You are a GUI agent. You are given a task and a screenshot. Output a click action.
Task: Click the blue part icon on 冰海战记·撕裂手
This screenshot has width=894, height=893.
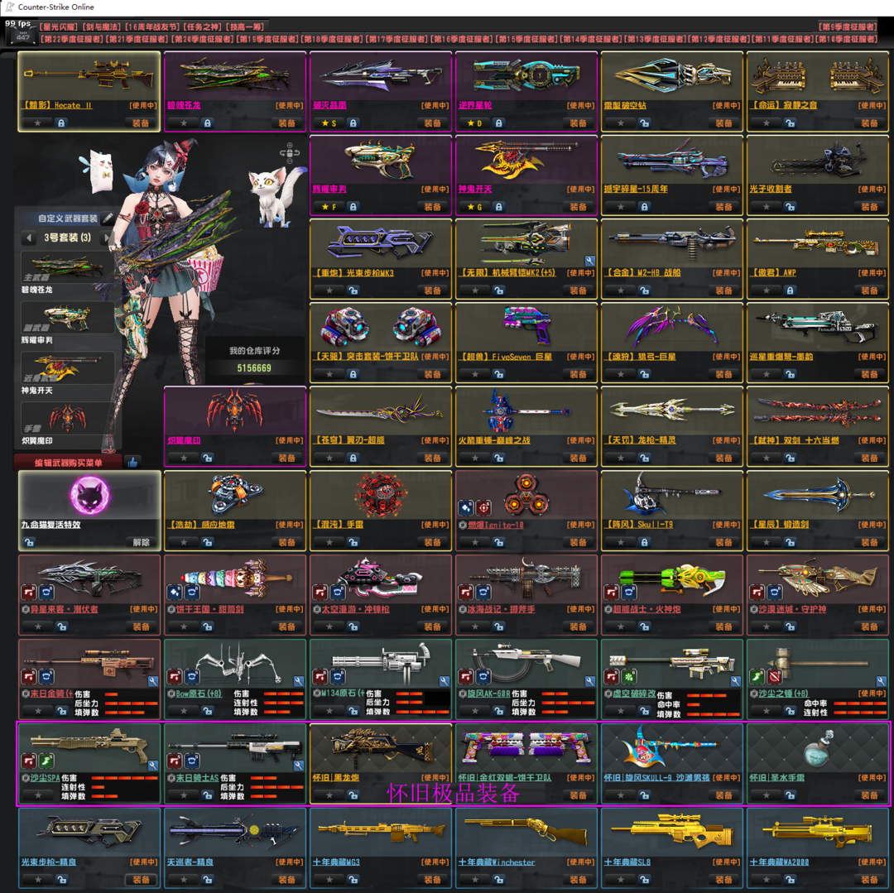(x=483, y=592)
